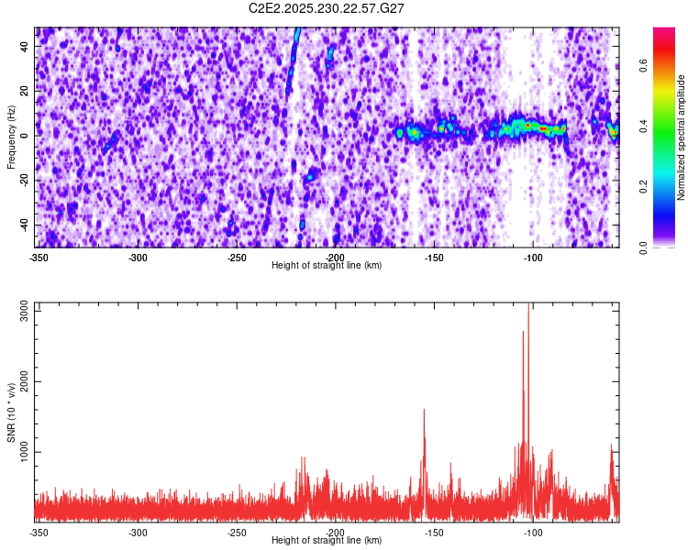Screen dimensions: 688x550
Task: Click the 0.0 tick on the color bar
Action: pyautogui.click(x=644, y=247)
